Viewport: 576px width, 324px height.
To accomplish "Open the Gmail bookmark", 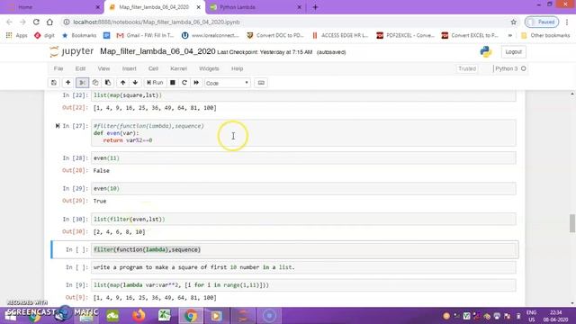I will 145,35.
